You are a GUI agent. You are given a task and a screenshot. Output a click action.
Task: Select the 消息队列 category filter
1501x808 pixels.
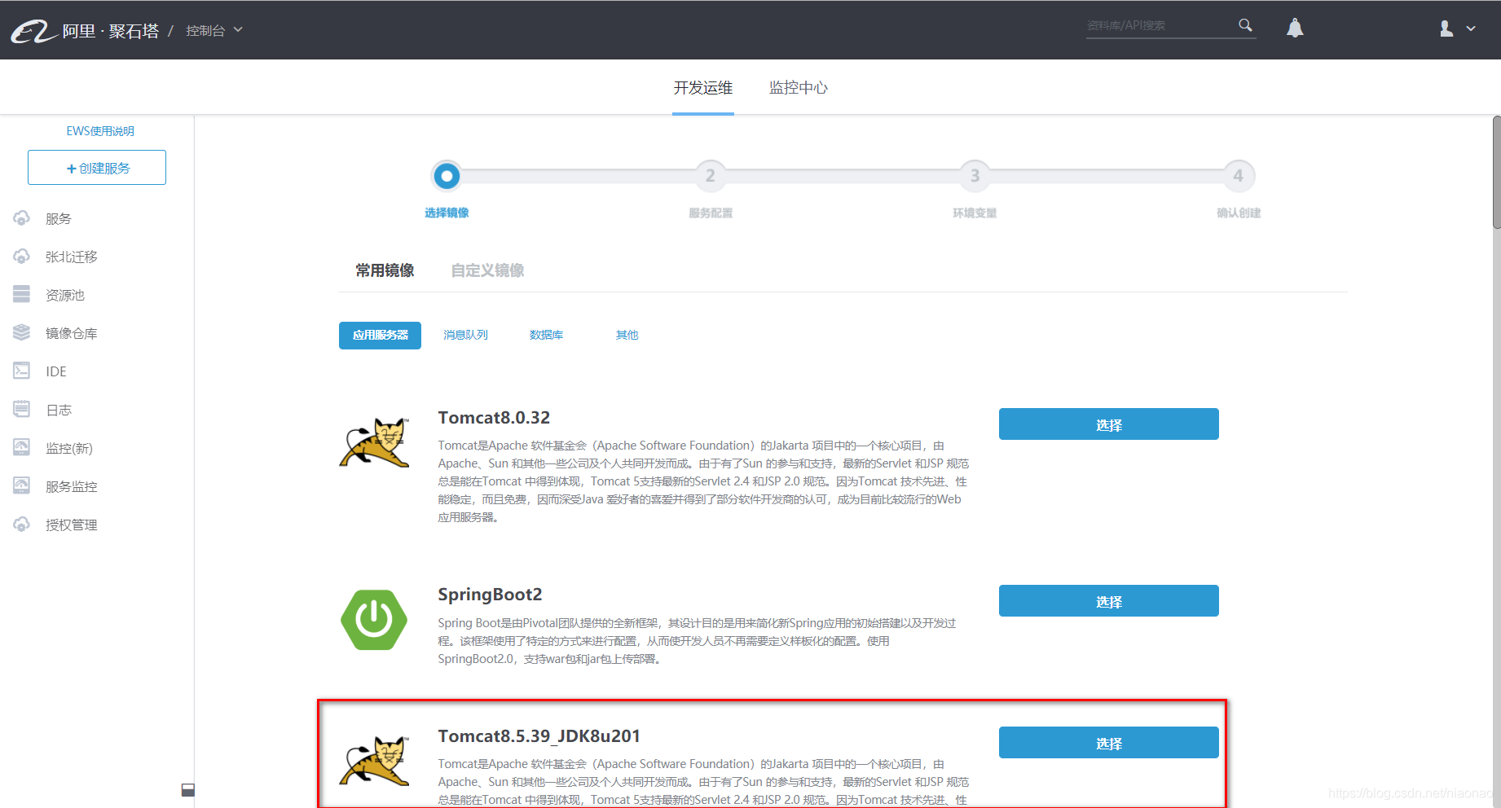[x=465, y=336]
